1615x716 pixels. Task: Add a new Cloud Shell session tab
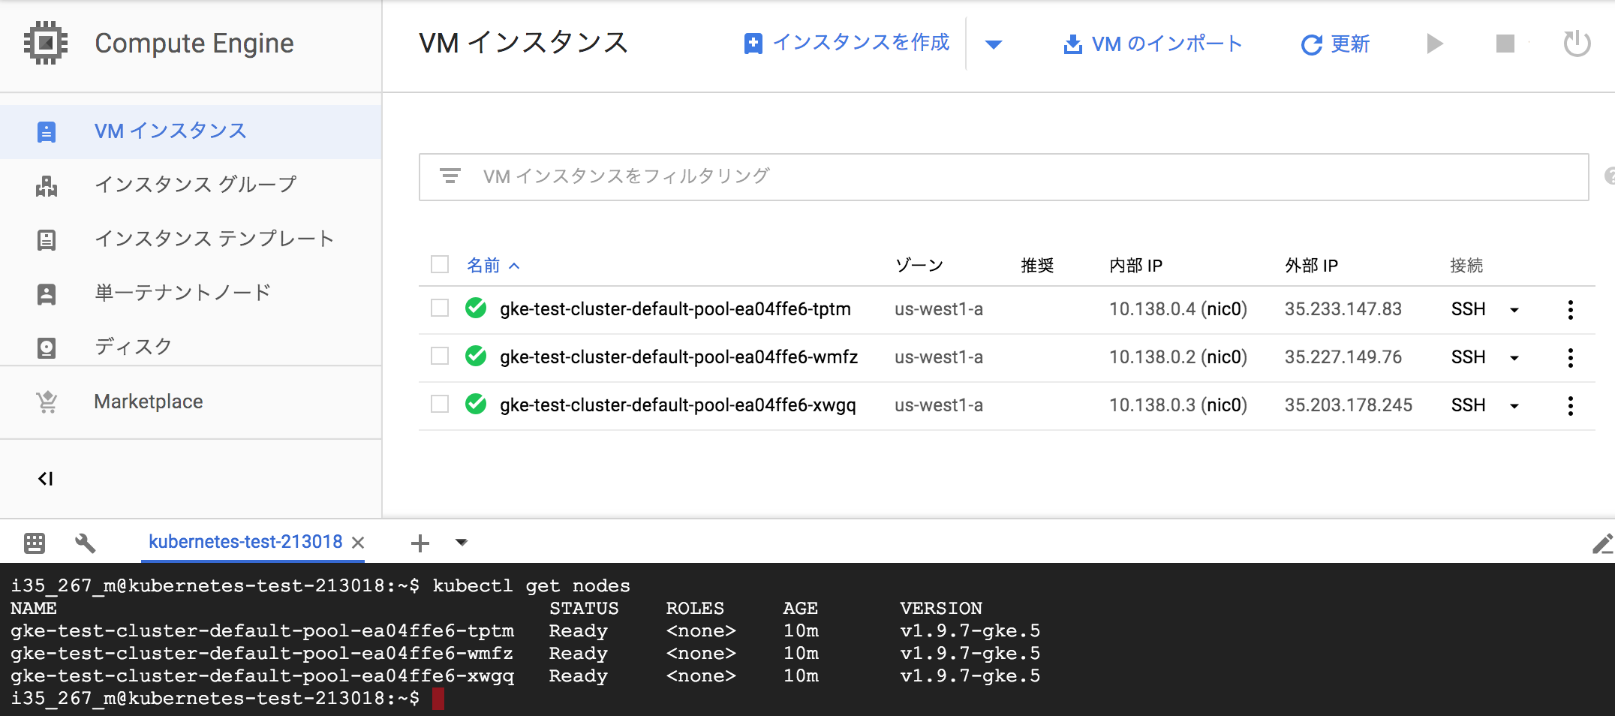420,543
